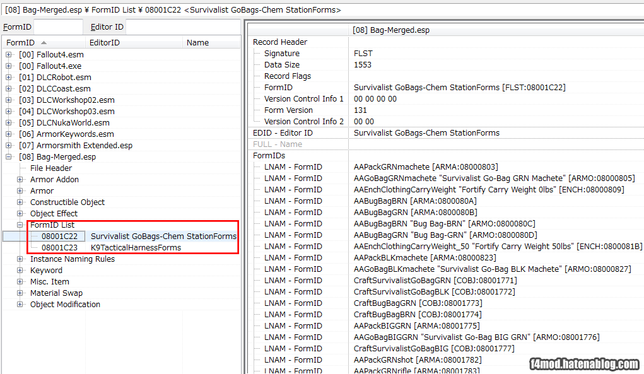Image resolution: width=644 pixels, height=374 pixels.
Task: Expand the [00] Fallout4.exe node
Action: point(9,66)
